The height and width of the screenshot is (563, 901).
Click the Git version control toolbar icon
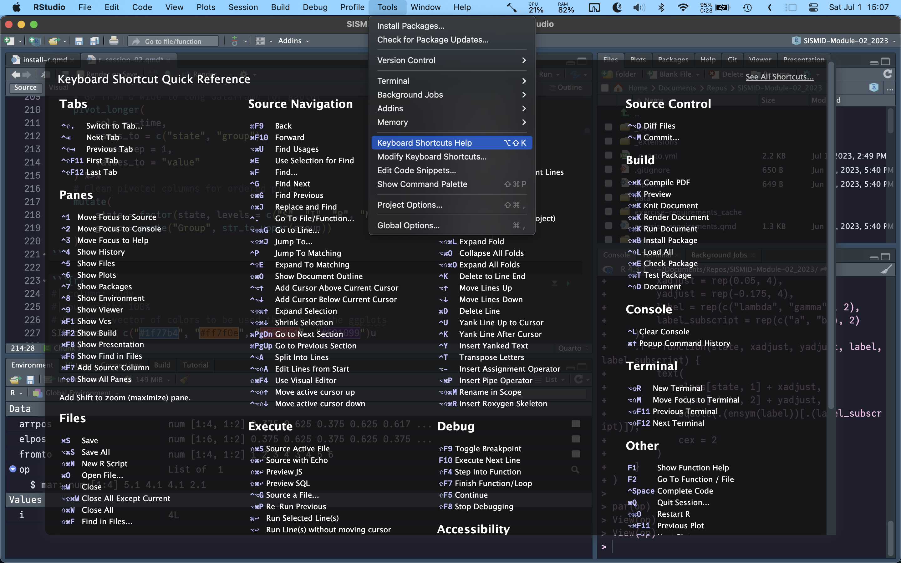click(235, 41)
